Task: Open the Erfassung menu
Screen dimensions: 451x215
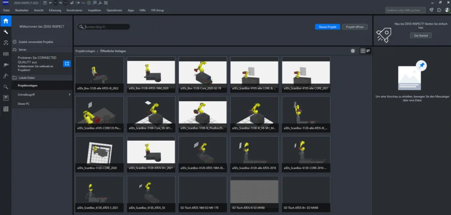Action: point(55,11)
